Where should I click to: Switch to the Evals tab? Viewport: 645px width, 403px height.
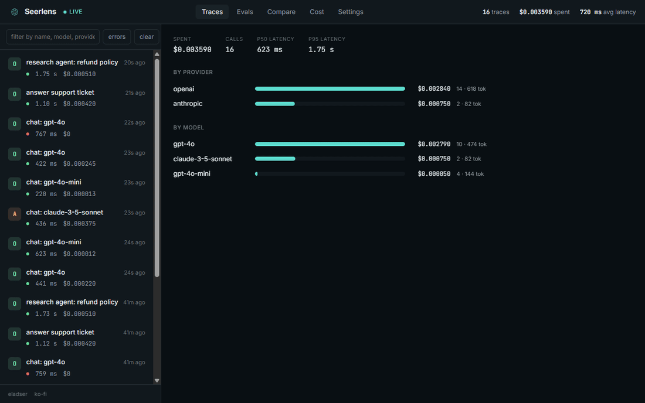(245, 12)
